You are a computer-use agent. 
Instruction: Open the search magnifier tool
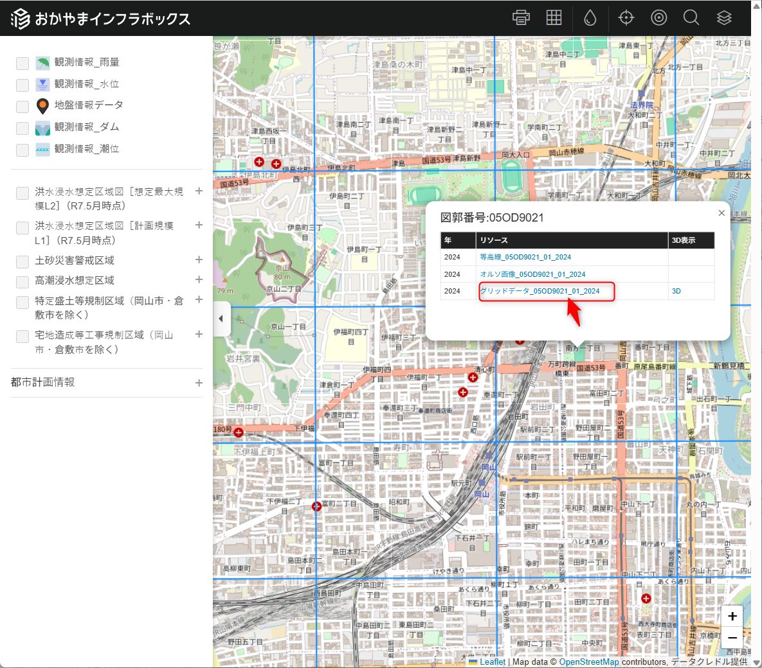[x=691, y=18]
